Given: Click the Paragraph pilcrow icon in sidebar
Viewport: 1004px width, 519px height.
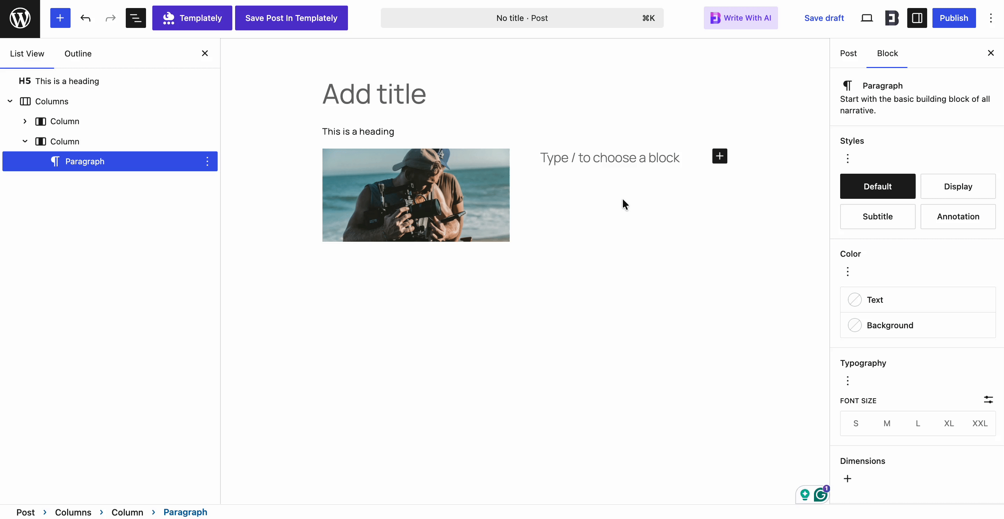Looking at the screenshot, I should click(x=847, y=85).
